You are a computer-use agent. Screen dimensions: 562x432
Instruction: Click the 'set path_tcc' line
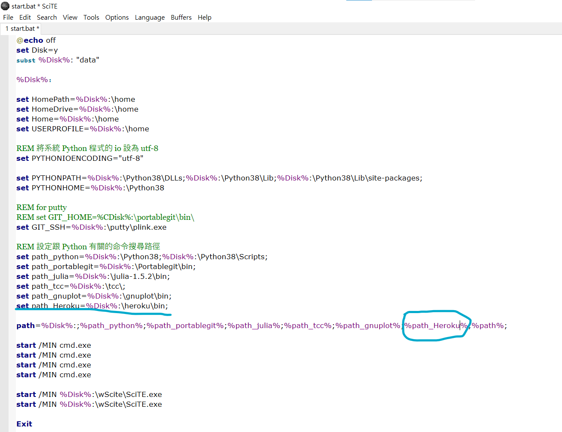[71, 286]
